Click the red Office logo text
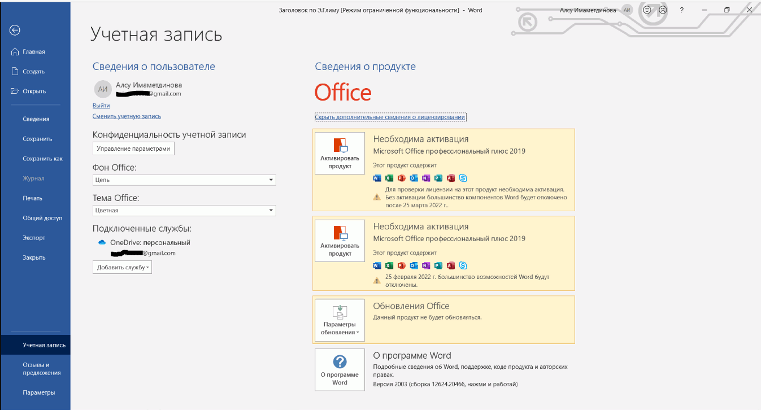Screen dimensions: 761x410 (x=343, y=93)
